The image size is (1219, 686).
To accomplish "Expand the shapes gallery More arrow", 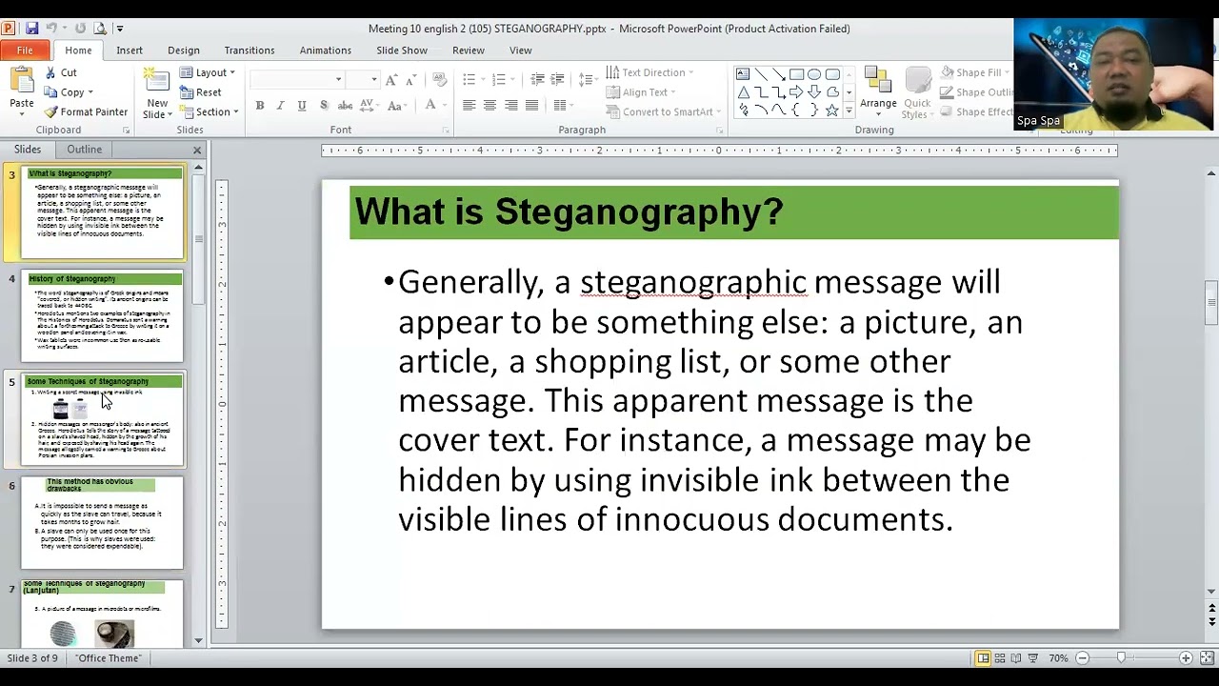I will click(849, 111).
